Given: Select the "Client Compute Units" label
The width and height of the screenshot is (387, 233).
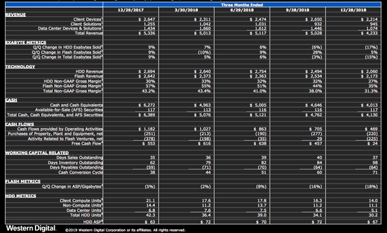Looking at the screenshot, I should [81, 201].
